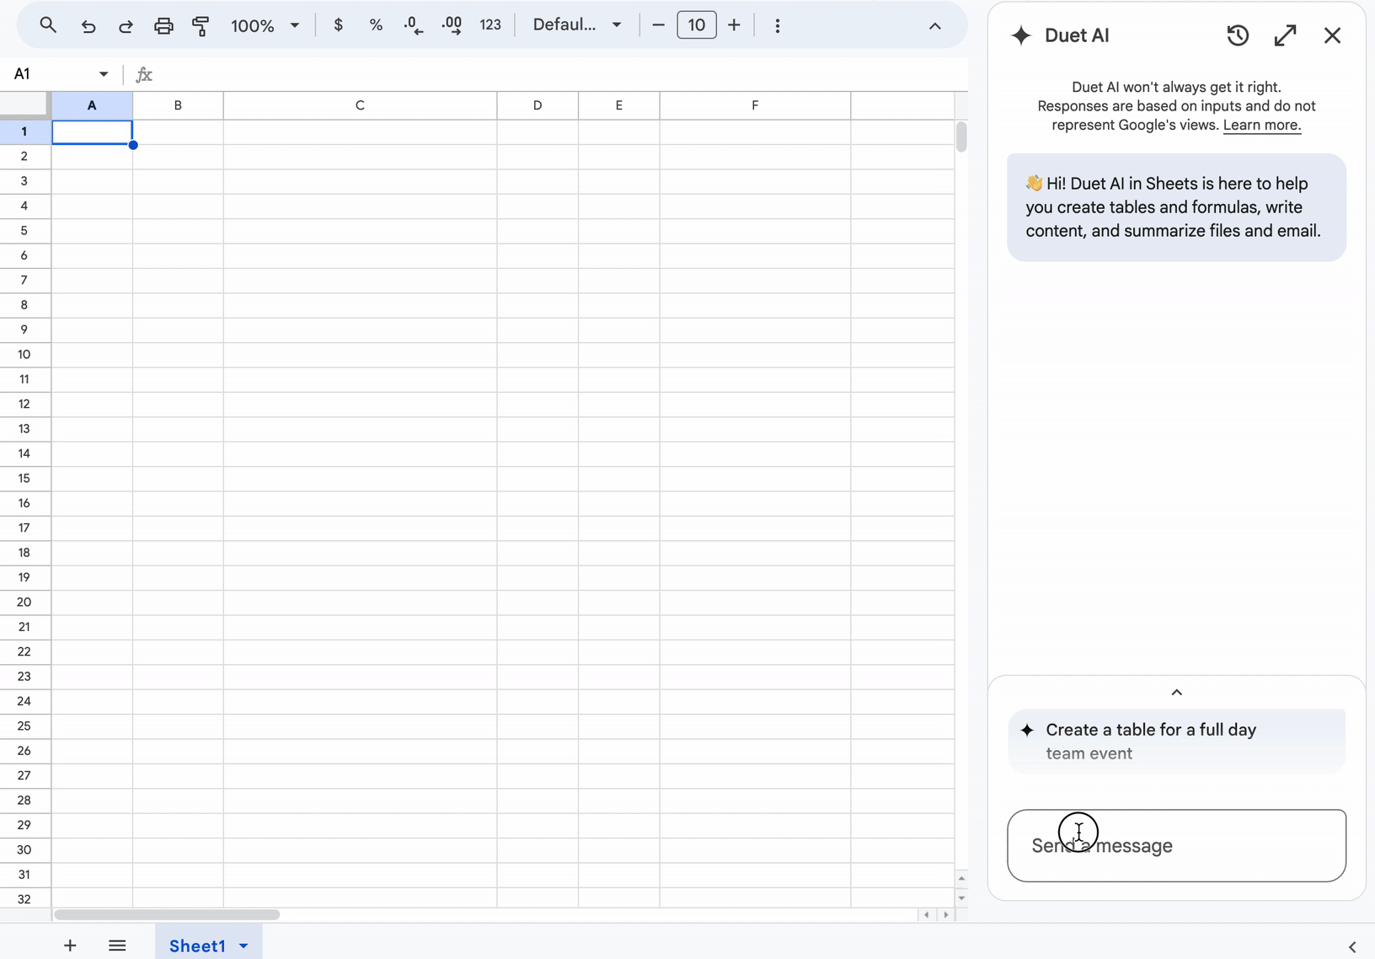Select the Paint format tool
The width and height of the screenshot is (1375, 959).
click(x=201, y=26)
